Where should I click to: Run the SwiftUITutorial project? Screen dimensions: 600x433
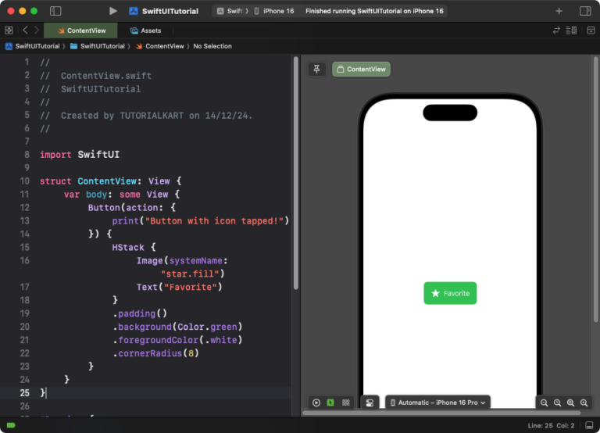pos(112,11)
